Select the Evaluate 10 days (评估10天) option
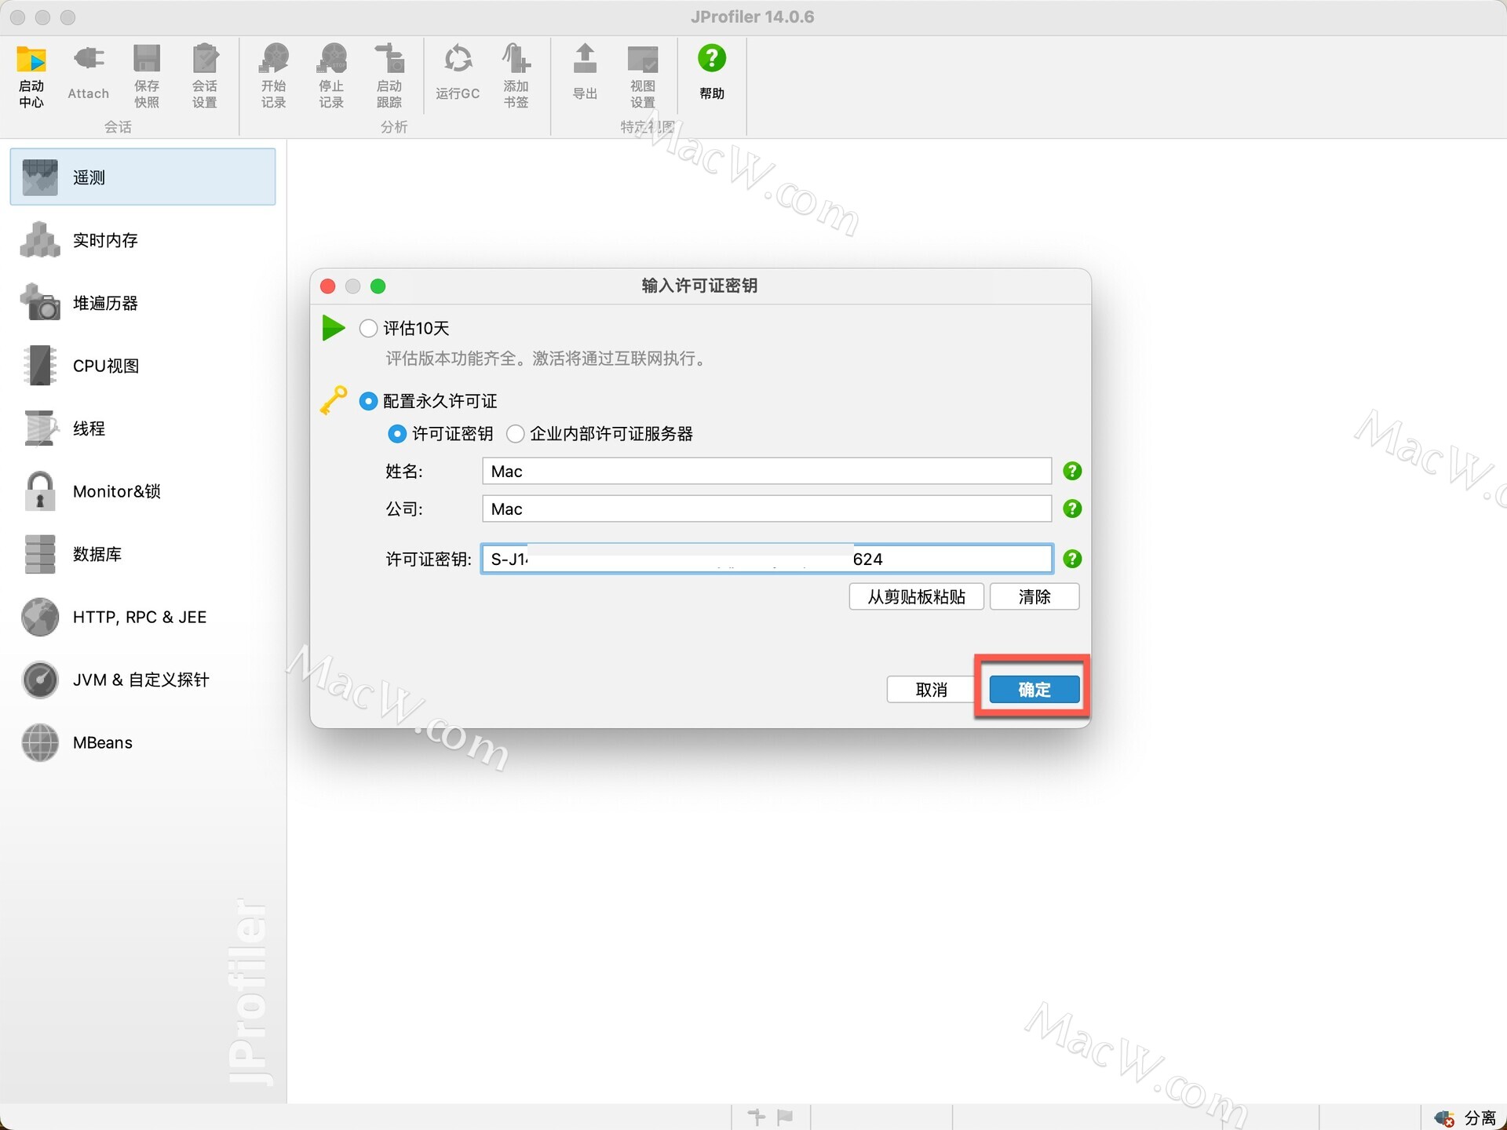This screenshot has width=1507, height=1130. (x=368, y=328)
